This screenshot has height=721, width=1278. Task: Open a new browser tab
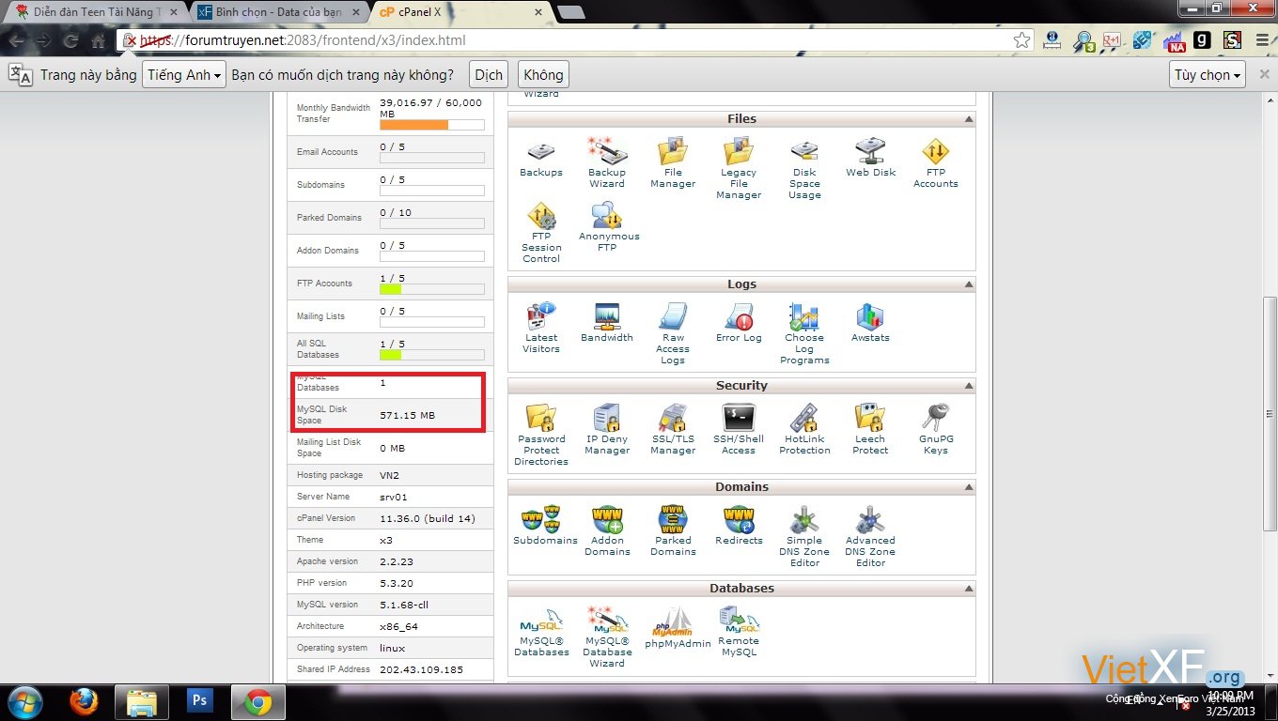570,12
